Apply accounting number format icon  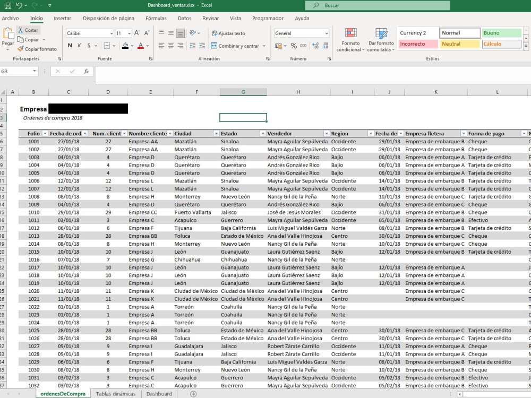tap(278, 46)
